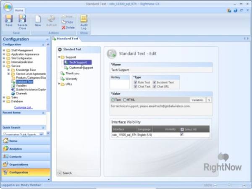Click inside the Hotkey field
The width and height of the screenshot is (252, 189).
tap(120, 84)
